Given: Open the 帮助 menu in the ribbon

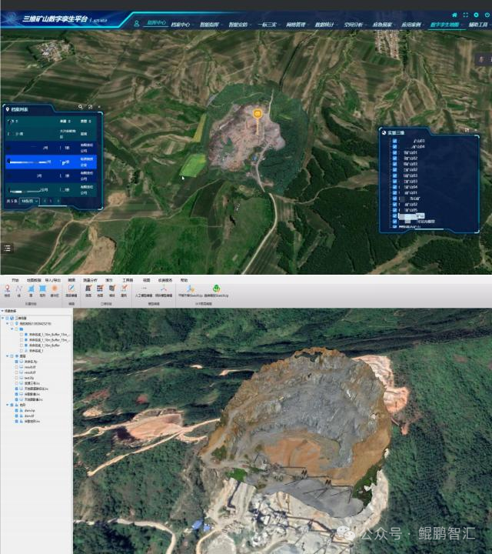Looking at the screenshot, I should pos(184,280).
